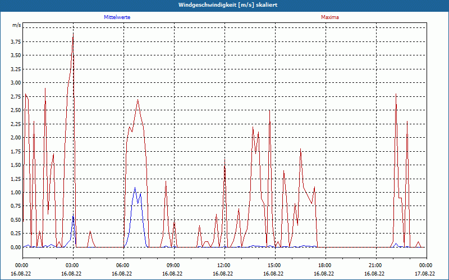Select the 2,75 y-axis value

(x=16, y=96)
